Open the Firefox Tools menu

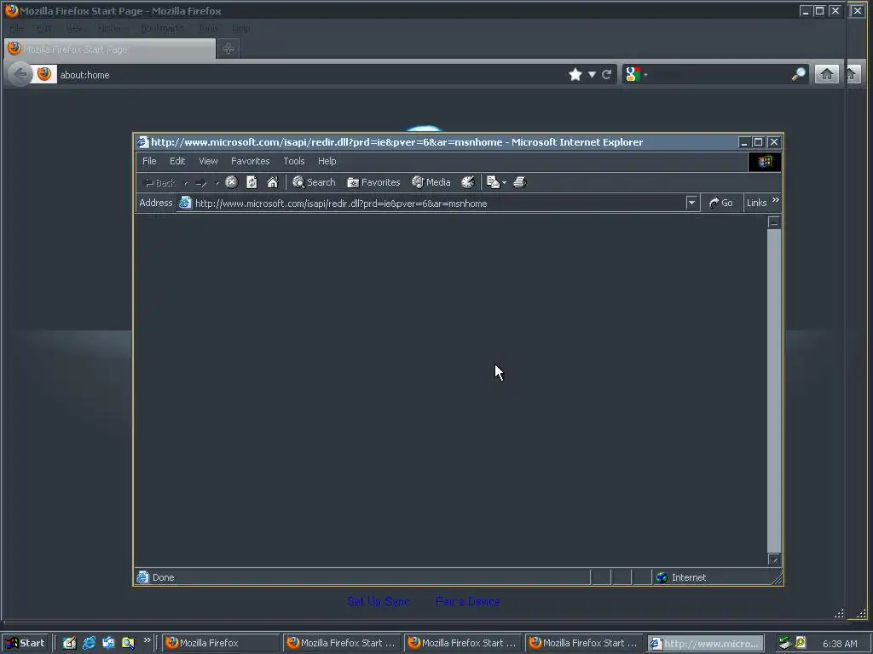point(209,28)
